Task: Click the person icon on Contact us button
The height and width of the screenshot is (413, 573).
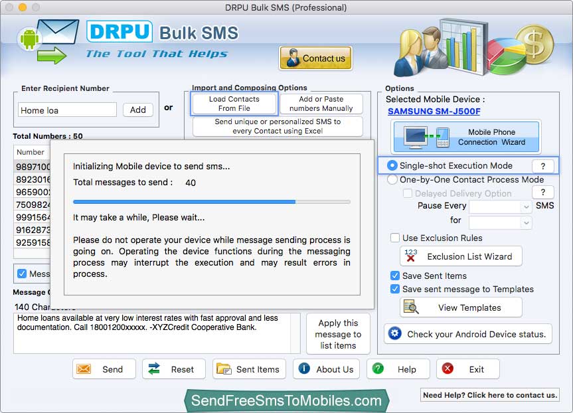Action: [x=293, y=58]
